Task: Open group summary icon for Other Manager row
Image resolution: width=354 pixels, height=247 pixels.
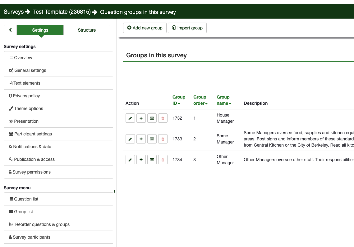Action: 152,160
